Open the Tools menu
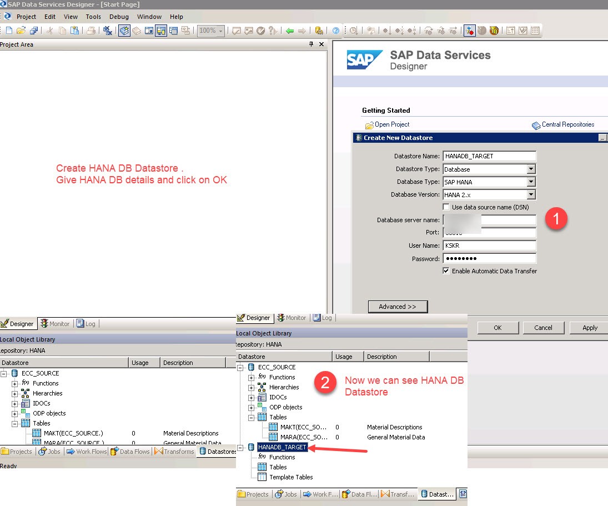 (x=93, y=17)
